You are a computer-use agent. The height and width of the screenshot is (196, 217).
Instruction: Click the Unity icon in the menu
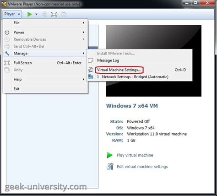point(7,70)
